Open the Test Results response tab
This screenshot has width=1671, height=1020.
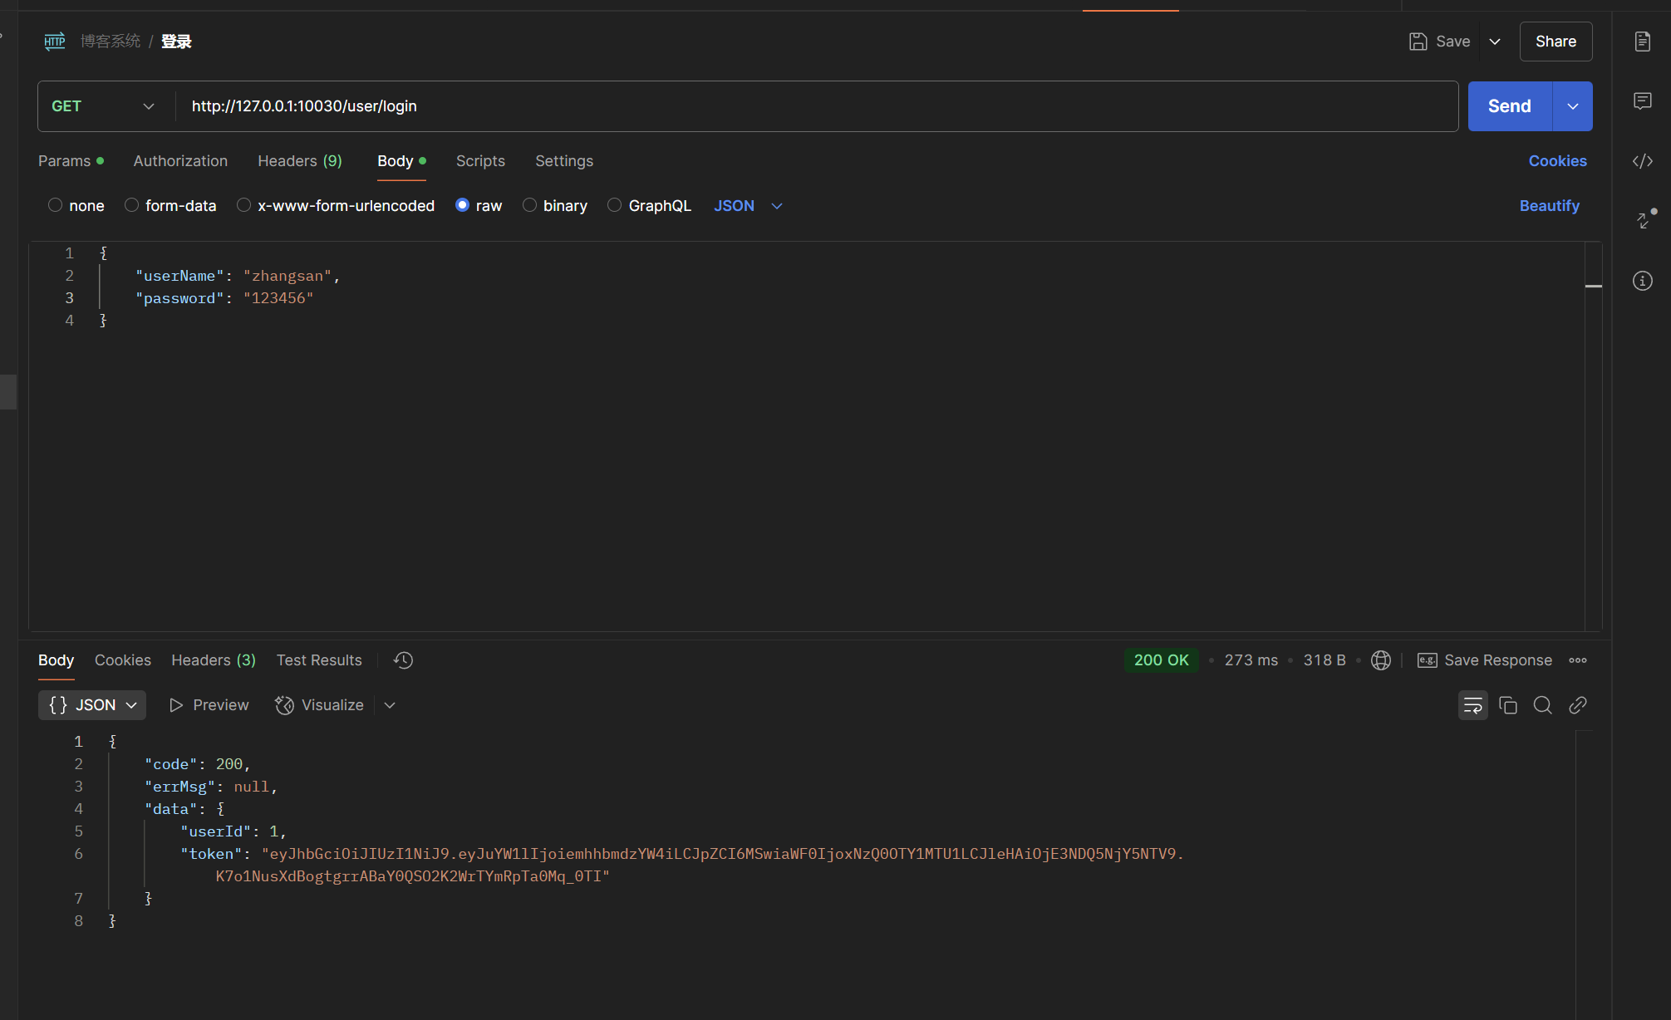click(x=319, y=660)
